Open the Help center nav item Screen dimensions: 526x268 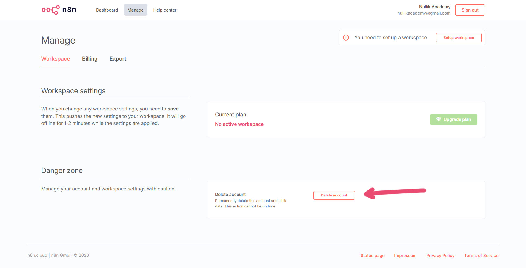pos(165,10)
